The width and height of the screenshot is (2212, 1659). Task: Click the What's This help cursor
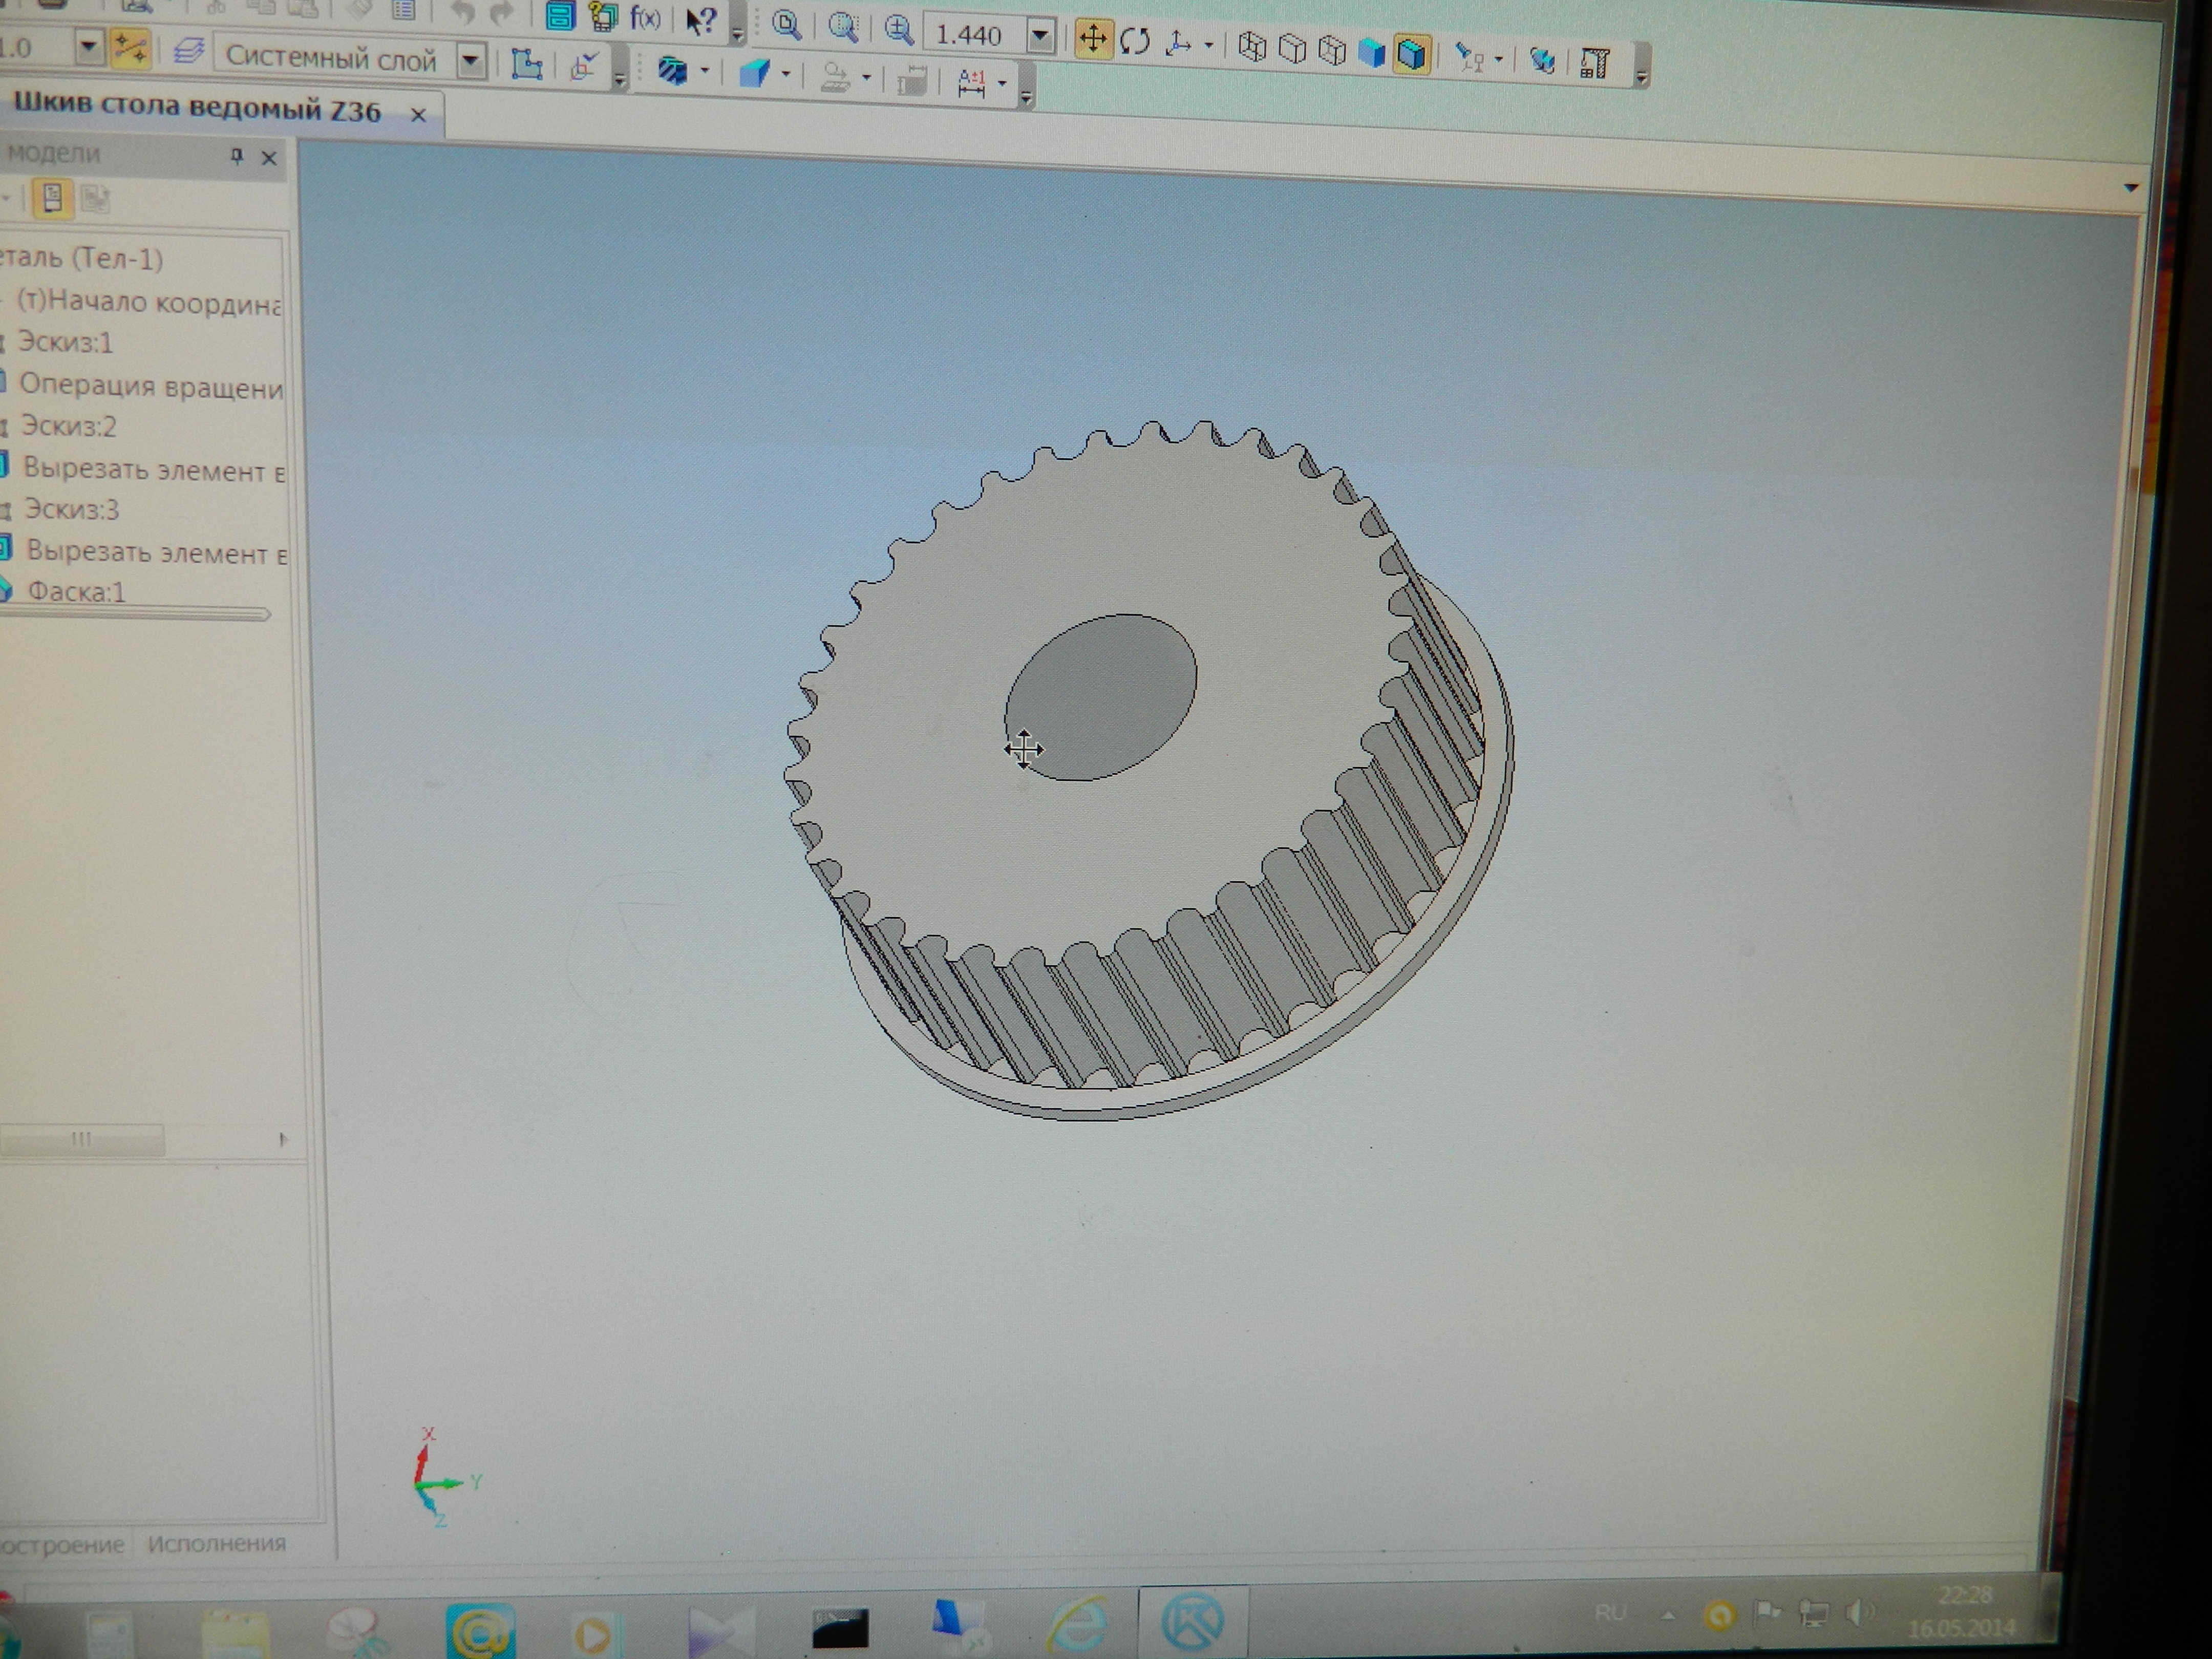click(701, 19)
